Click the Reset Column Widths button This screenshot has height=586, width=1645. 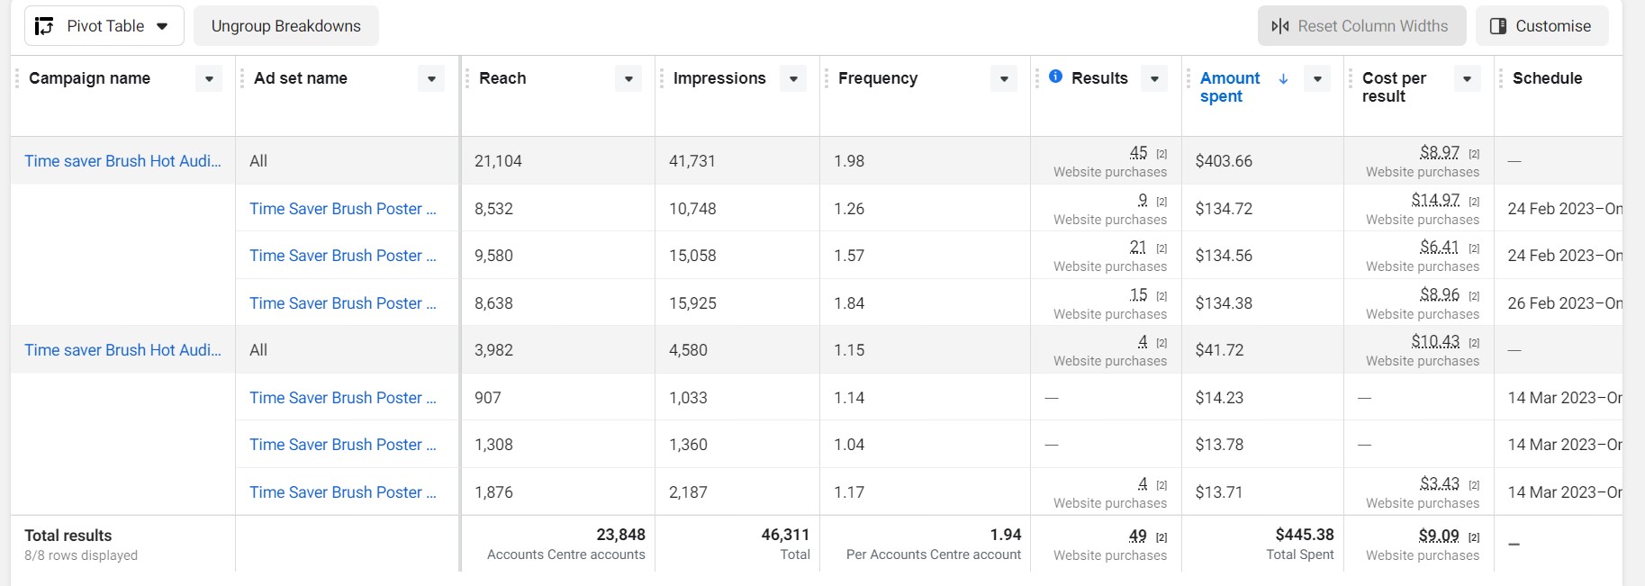pyautogui.click(x=1361, y=26)
